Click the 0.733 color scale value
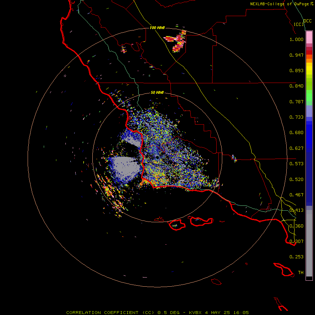This screenshot has height=315, width=315. [296, 117]
